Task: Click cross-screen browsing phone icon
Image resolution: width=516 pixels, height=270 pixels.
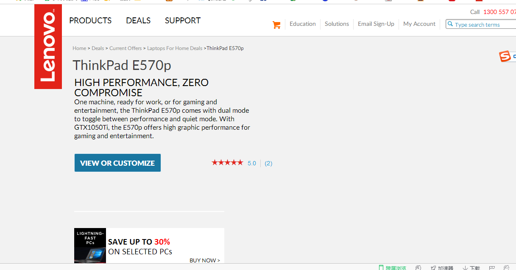Action: click(381, 268)
